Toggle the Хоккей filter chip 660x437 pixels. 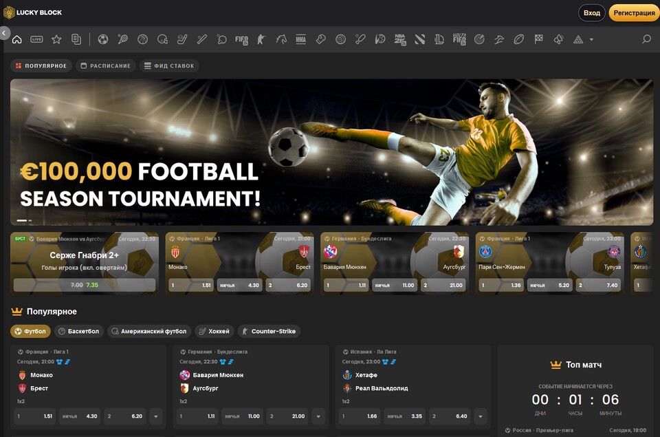coord(214,331)
